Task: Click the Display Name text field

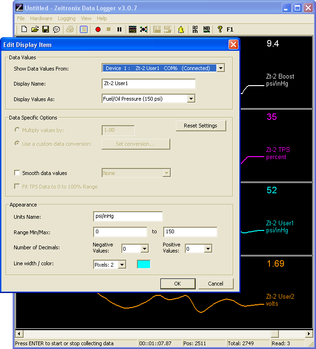Action: 149,83
